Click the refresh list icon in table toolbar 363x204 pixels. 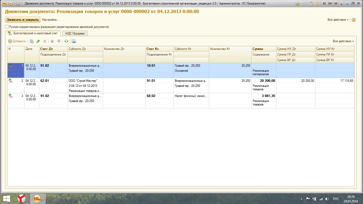(66, 41)
